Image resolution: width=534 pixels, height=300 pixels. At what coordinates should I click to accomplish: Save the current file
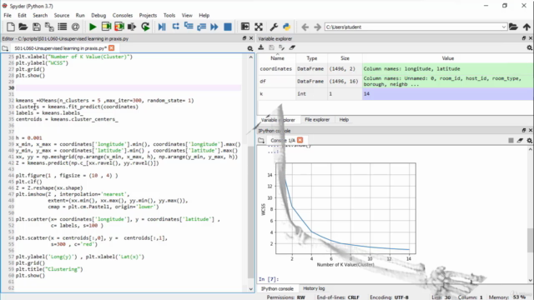point(37,27)
